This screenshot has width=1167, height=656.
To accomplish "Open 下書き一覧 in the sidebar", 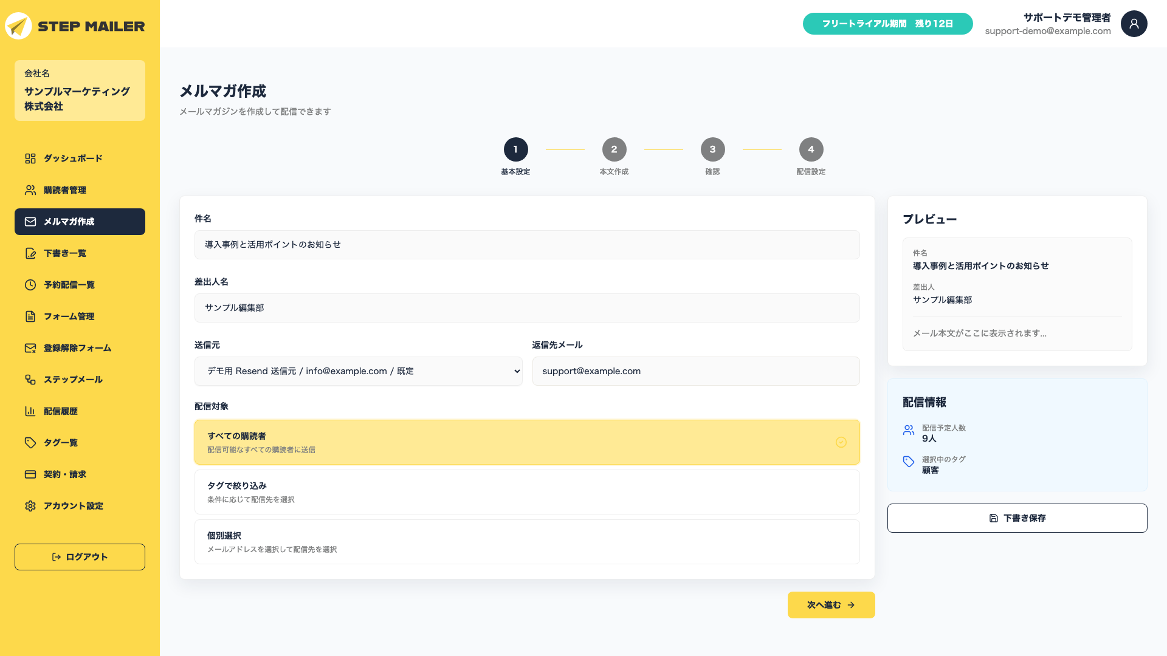I will [80, 253].
